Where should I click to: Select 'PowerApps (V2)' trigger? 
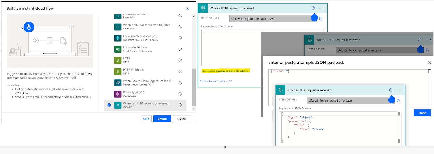click(145, 94)
